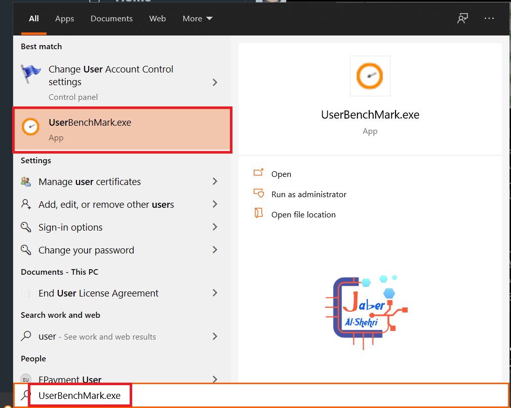Click the UserBenchMark.exe title in preview pane
Screen dimensions: 511x408
[370, 115]
